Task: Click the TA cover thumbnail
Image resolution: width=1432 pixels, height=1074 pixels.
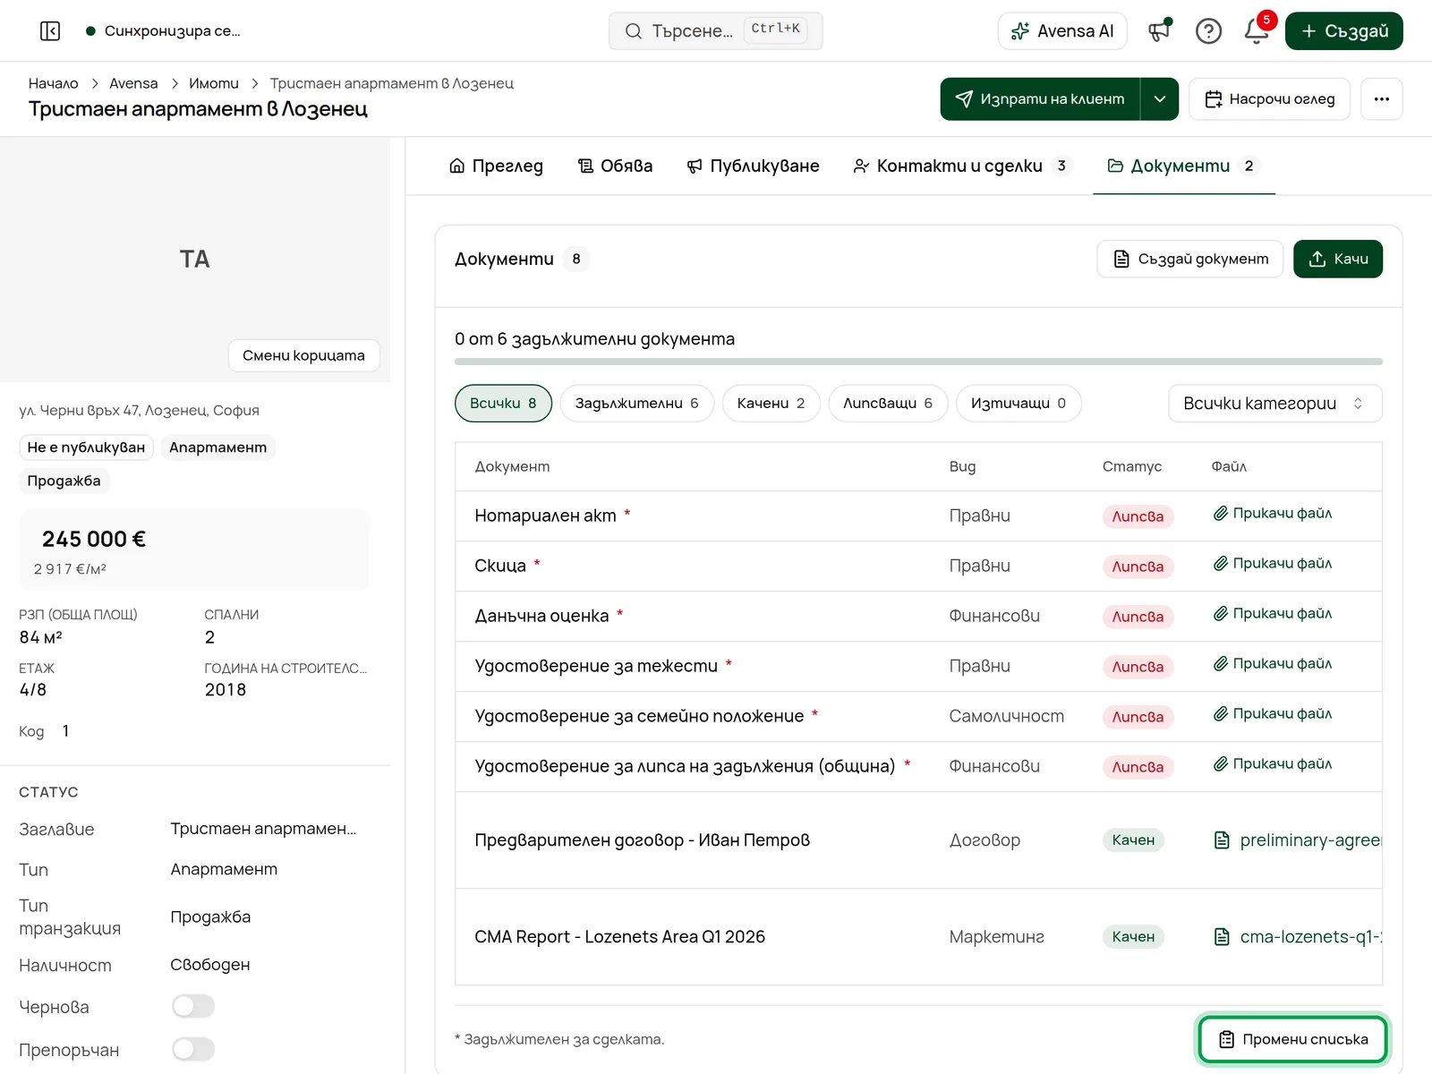Action: pyautogui.click(x=195, y=260)
